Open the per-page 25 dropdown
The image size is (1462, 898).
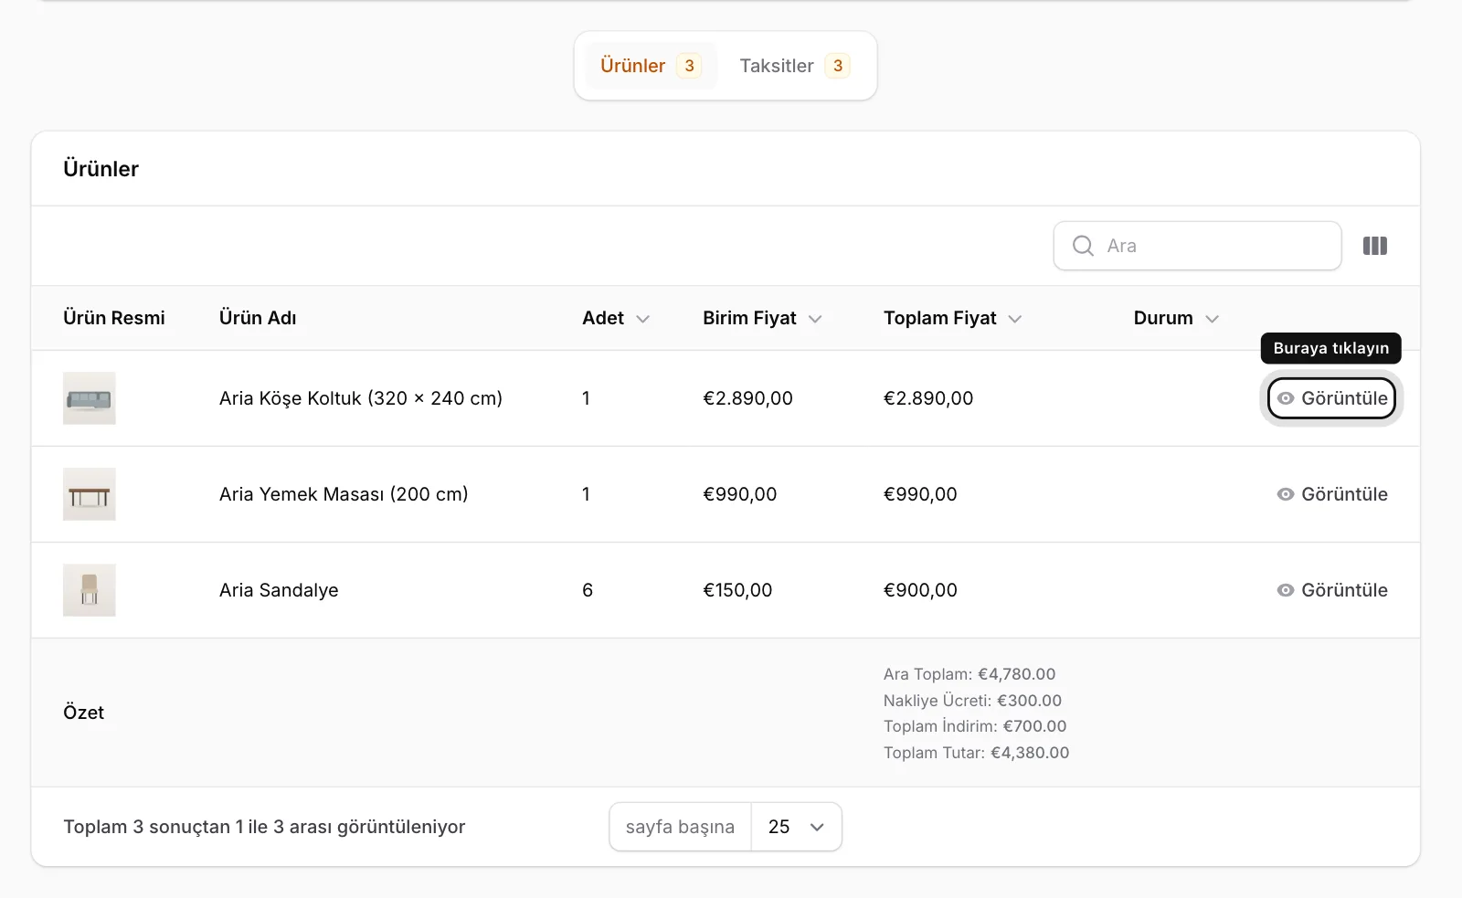click(796, 827)
